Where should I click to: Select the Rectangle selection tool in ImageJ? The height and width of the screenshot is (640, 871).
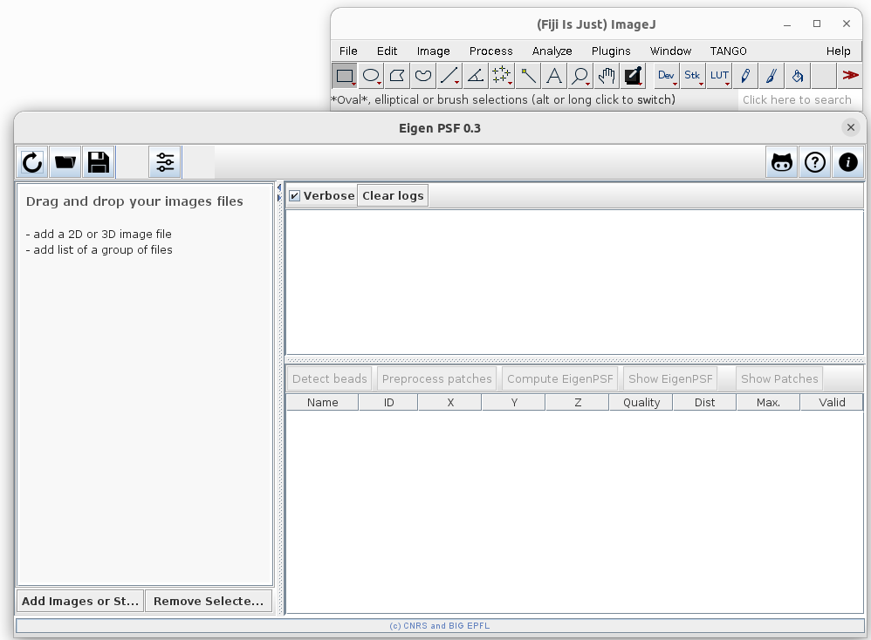point(345,76)
